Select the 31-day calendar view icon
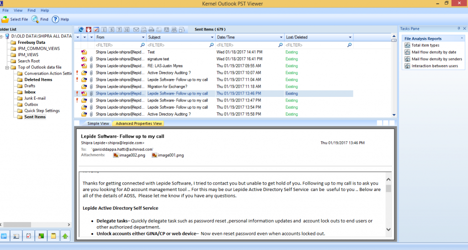 [127, 30]
